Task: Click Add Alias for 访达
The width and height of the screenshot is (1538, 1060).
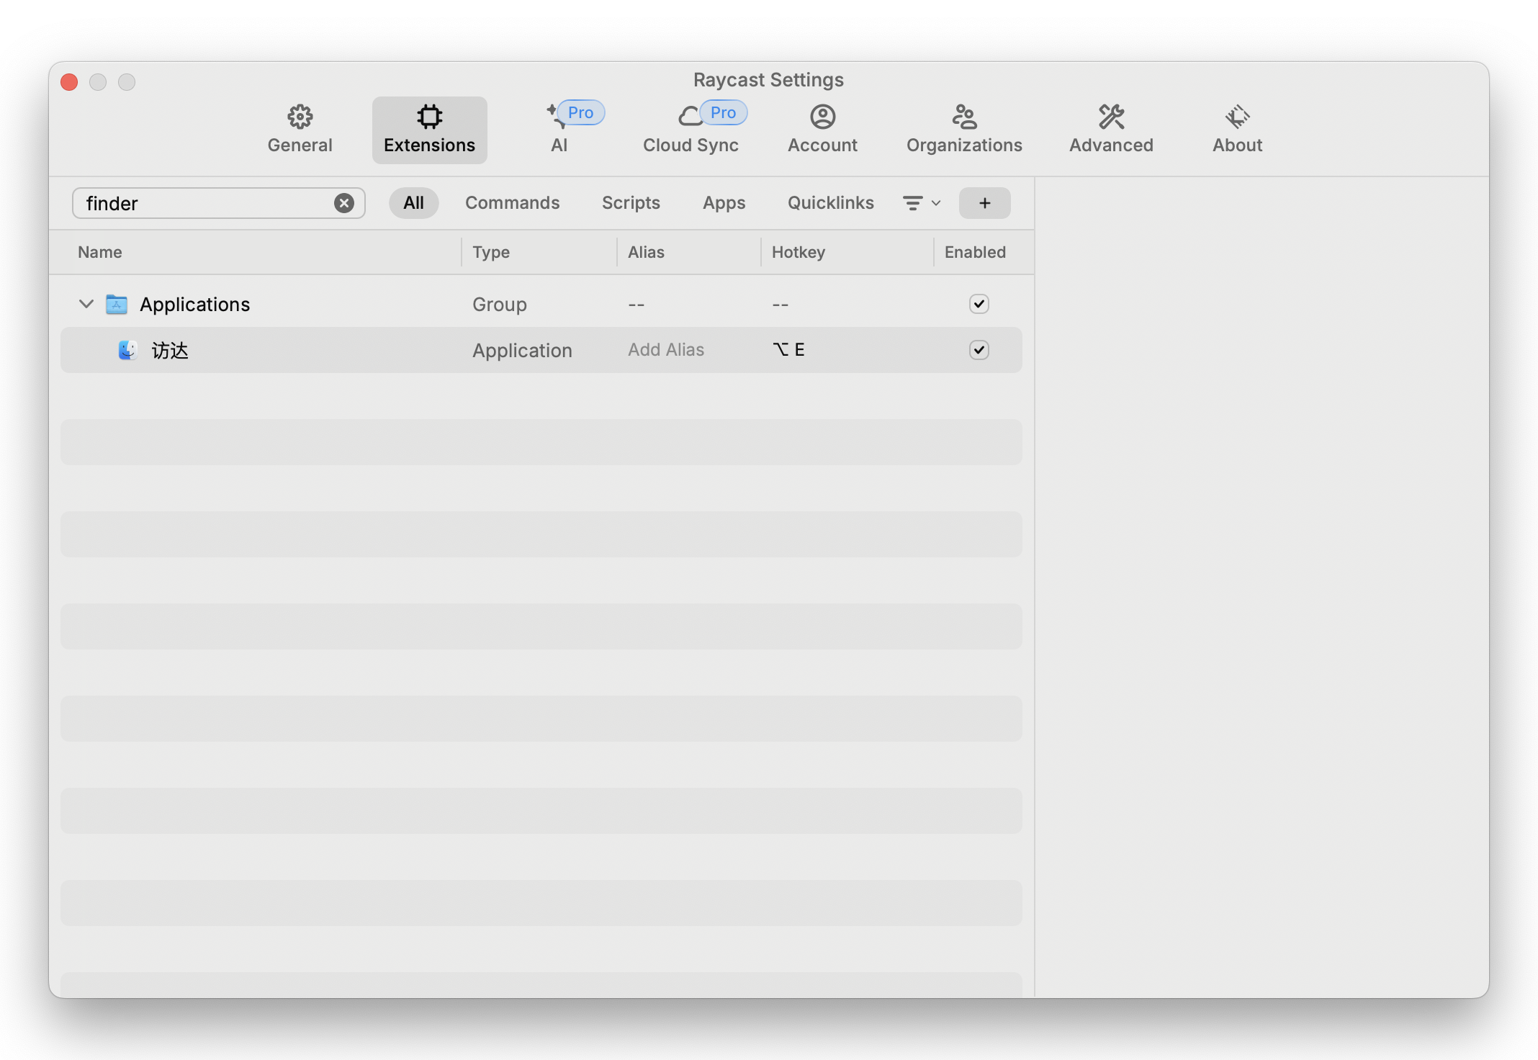Action: point(666,350)
